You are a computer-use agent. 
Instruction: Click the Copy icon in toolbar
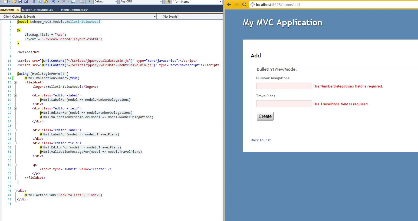(x=40, y=2)
